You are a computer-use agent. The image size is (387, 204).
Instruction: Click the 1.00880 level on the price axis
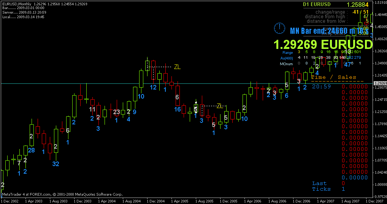381,185
